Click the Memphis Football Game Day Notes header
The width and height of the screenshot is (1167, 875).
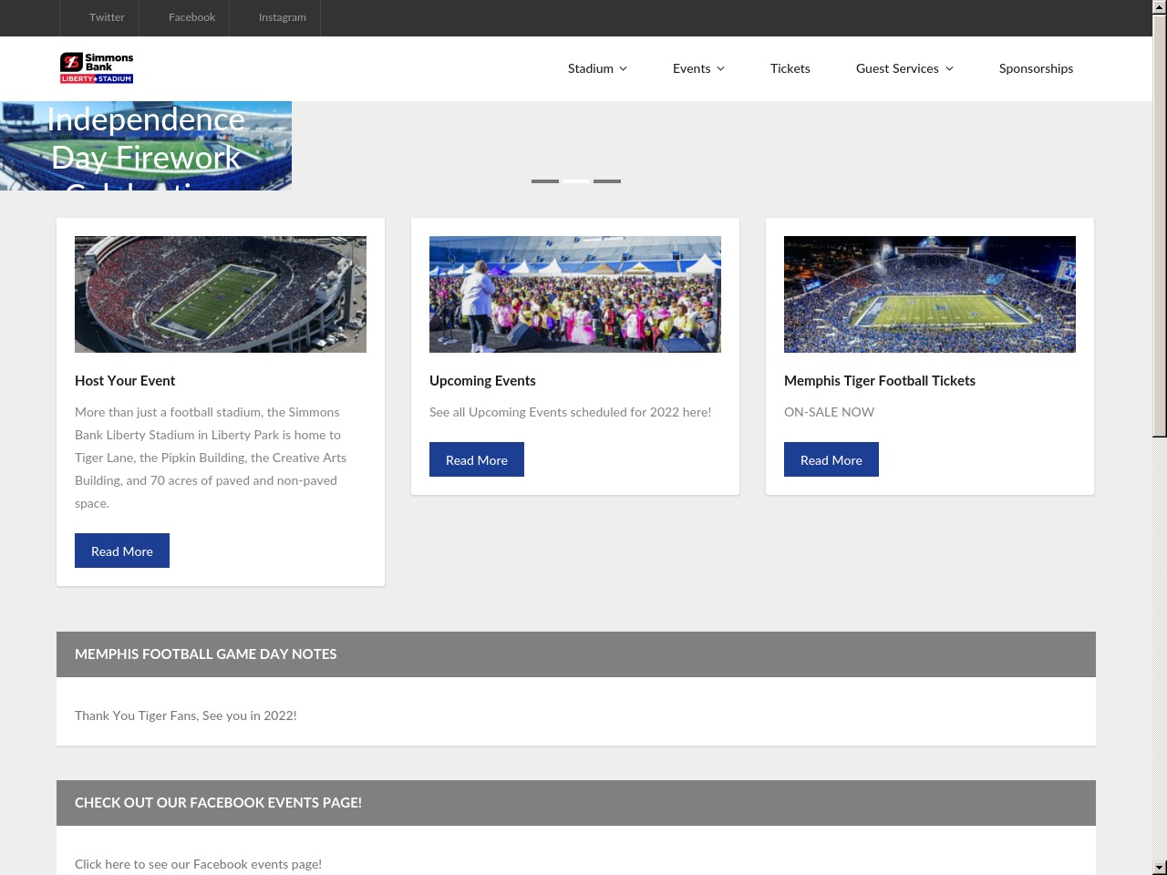pos(576,654)
